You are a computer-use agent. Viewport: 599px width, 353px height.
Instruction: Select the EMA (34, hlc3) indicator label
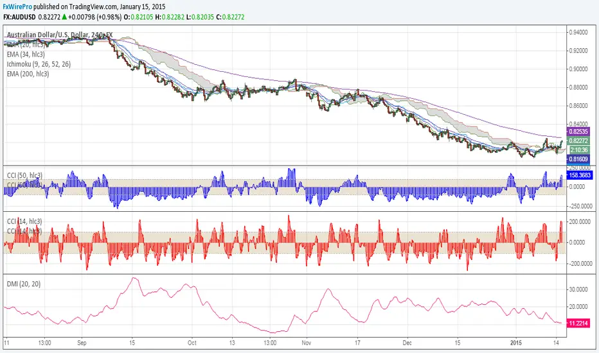(x=26, y=54)
